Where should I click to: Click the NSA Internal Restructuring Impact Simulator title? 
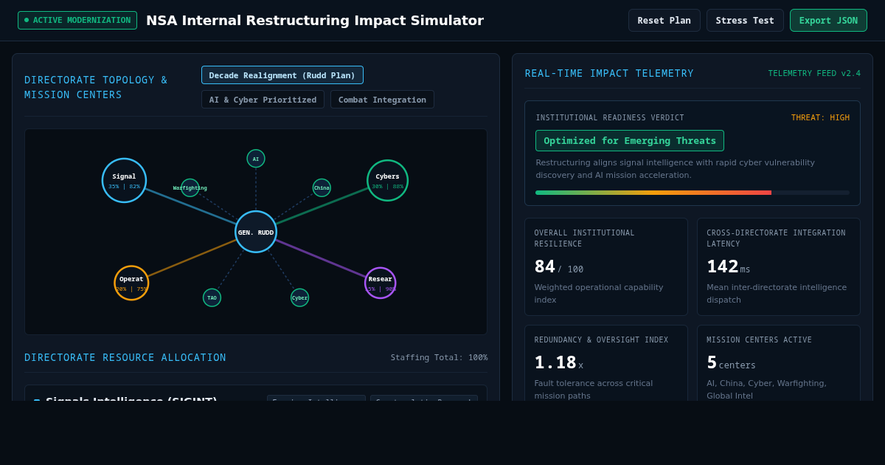point(315,21)
